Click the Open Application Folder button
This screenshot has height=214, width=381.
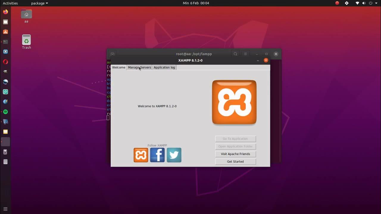(x=235, y=147)
